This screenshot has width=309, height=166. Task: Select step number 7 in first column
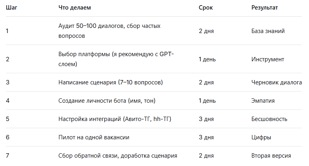click(8, 156)
